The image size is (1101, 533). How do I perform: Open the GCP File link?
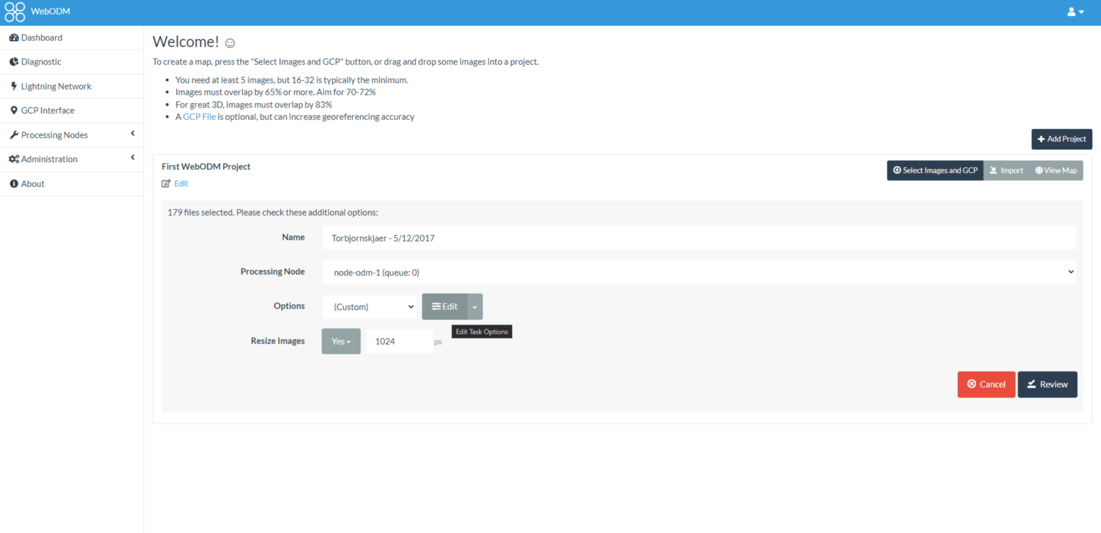coord(199,117)
